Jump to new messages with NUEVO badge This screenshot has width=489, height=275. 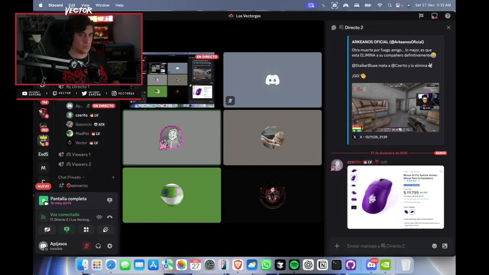pos(440,153)
